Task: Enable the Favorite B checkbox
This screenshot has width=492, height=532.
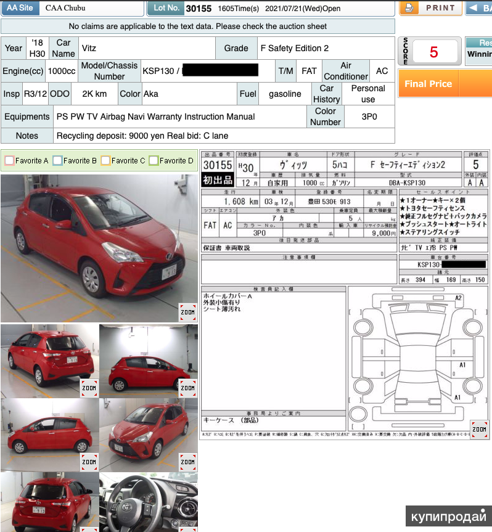Action: click(x=57, y=161)
